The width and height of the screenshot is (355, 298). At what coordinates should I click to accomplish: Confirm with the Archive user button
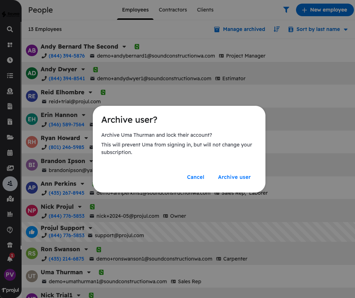coord(234,177)
